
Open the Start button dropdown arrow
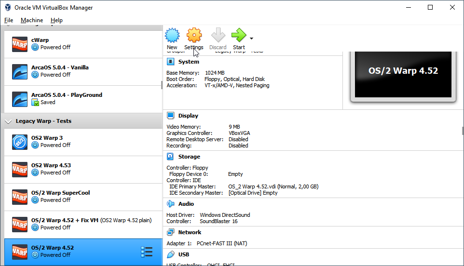tap(251, 38)
